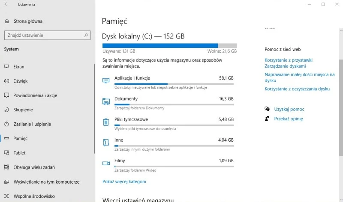Click the Pliki tymczasowe trash icon
This screenshot has width=343, height=202.
106,122
